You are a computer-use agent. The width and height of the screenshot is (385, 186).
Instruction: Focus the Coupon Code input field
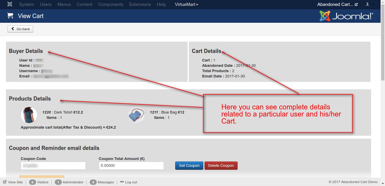tap(53, 166)
